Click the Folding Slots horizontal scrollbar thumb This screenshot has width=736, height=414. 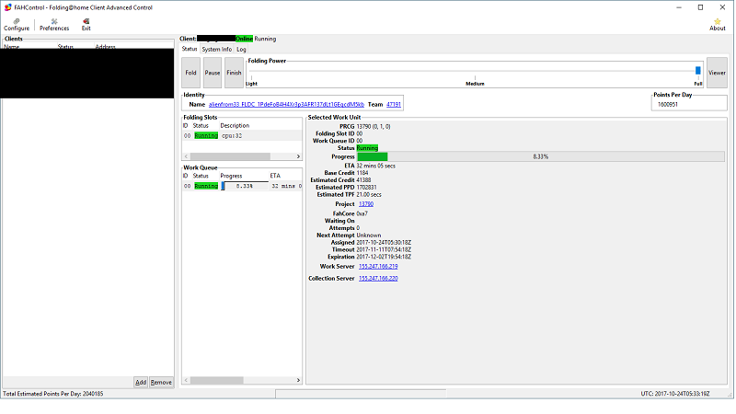pyautogui.click(x=230, y=156)
